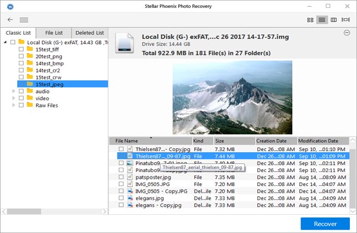Check the IMG_0505.JPG file checkbox
Screen dimensions: 357x233
point(121,184)
